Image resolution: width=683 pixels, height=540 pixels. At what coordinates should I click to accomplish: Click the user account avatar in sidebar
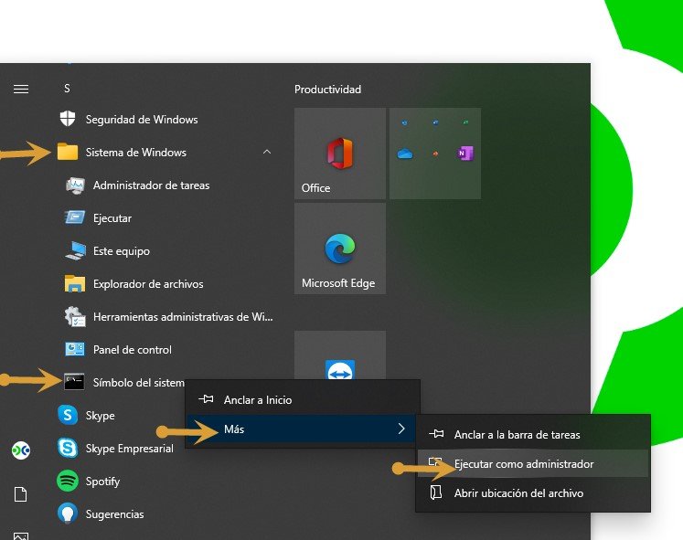coord(21,450)
